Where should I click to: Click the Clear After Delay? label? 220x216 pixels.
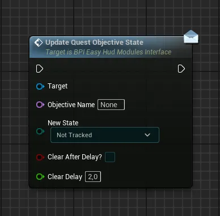[75, 157]
